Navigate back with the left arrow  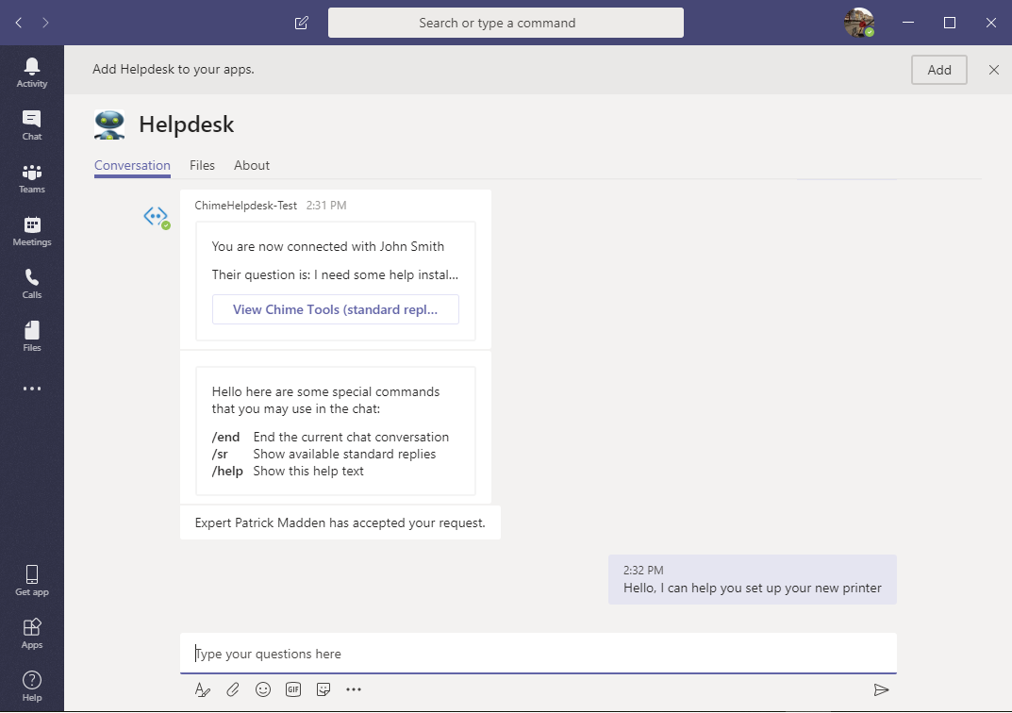coord(19,23)
